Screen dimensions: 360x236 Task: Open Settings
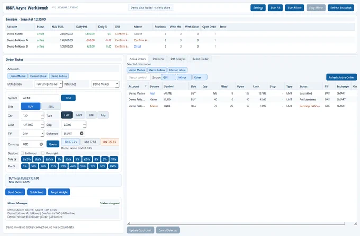point(258,8)
